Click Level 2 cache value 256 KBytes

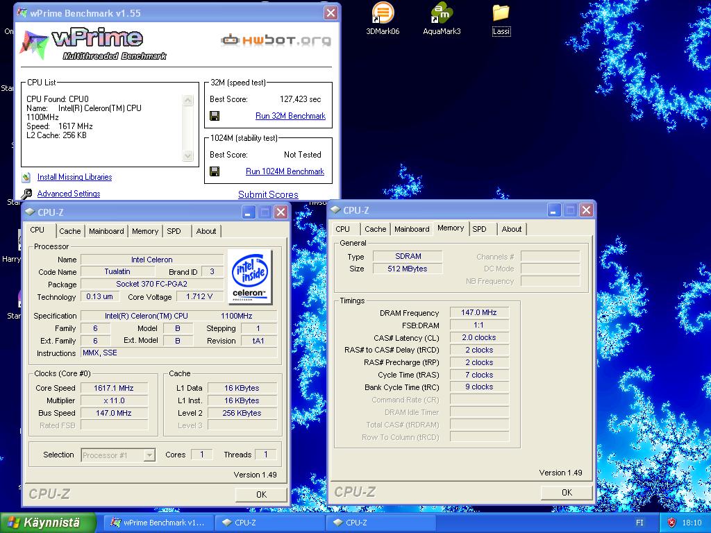point(242,413)
